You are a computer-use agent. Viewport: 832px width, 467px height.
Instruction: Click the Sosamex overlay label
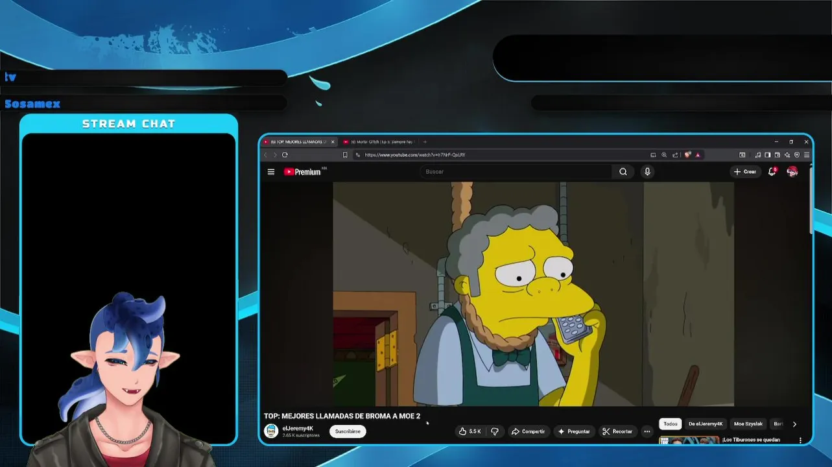[32, 104]
